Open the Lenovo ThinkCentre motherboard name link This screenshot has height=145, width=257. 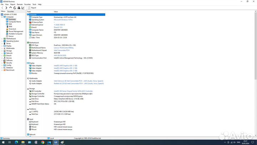pos(64,48)
